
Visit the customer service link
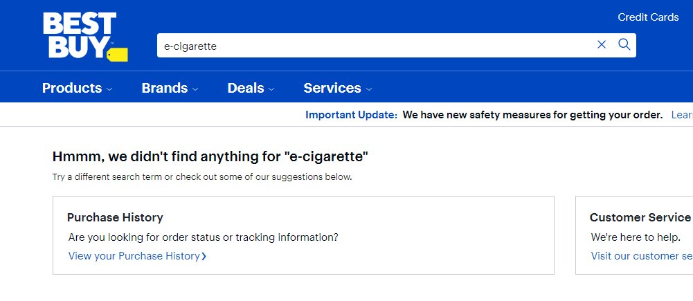click(x=640, y=256)
